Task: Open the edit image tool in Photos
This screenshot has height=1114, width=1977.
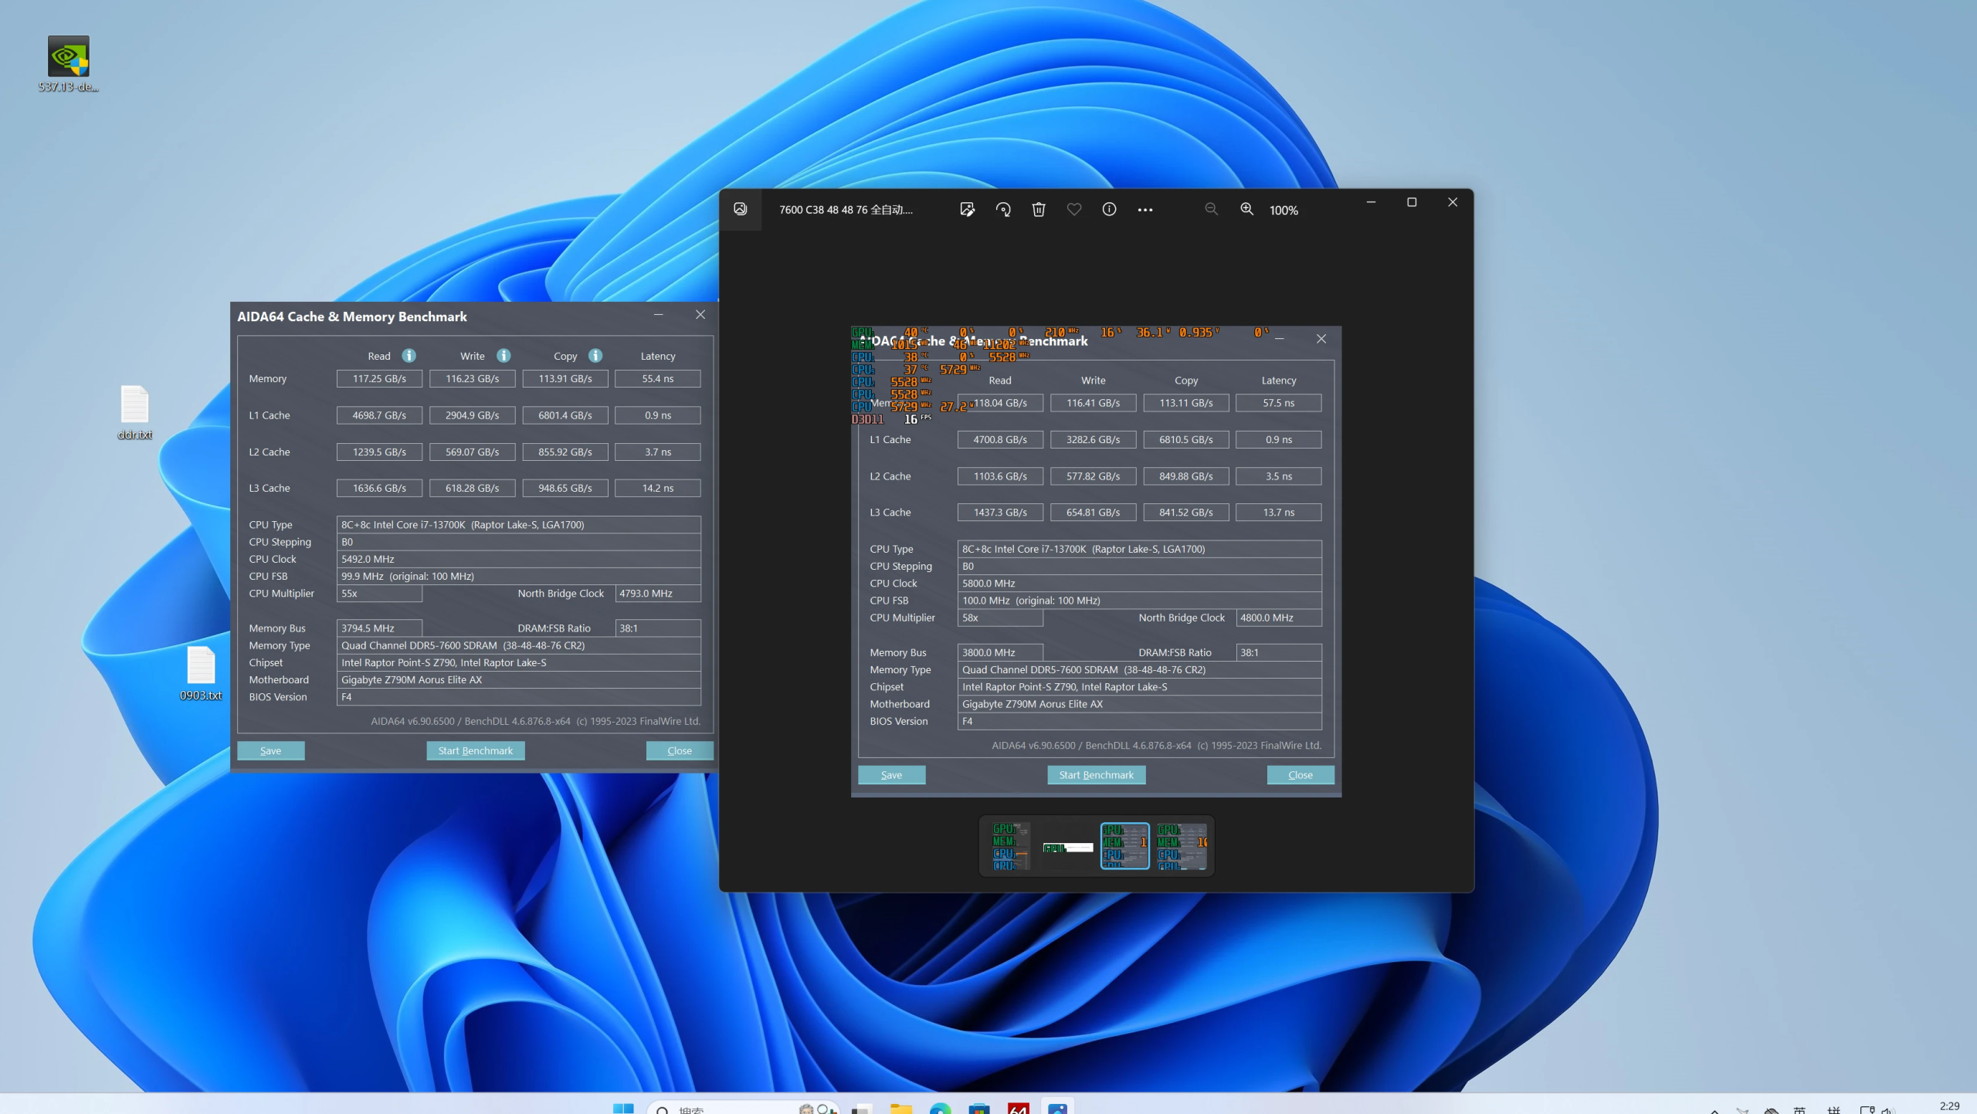Action: [967, 209]
